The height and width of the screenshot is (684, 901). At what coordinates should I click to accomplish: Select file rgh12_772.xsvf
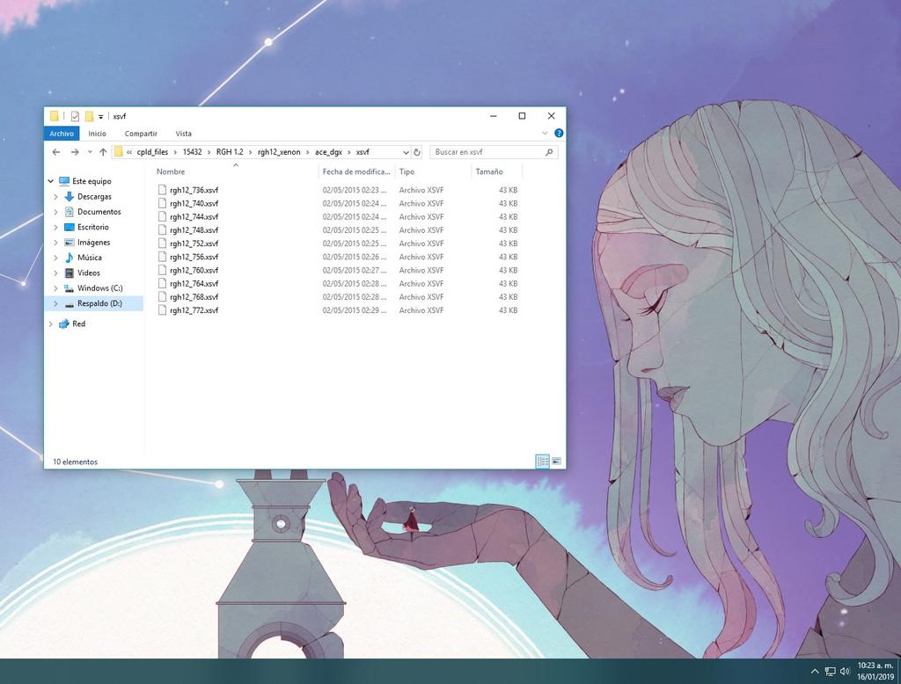click(194, 310)
